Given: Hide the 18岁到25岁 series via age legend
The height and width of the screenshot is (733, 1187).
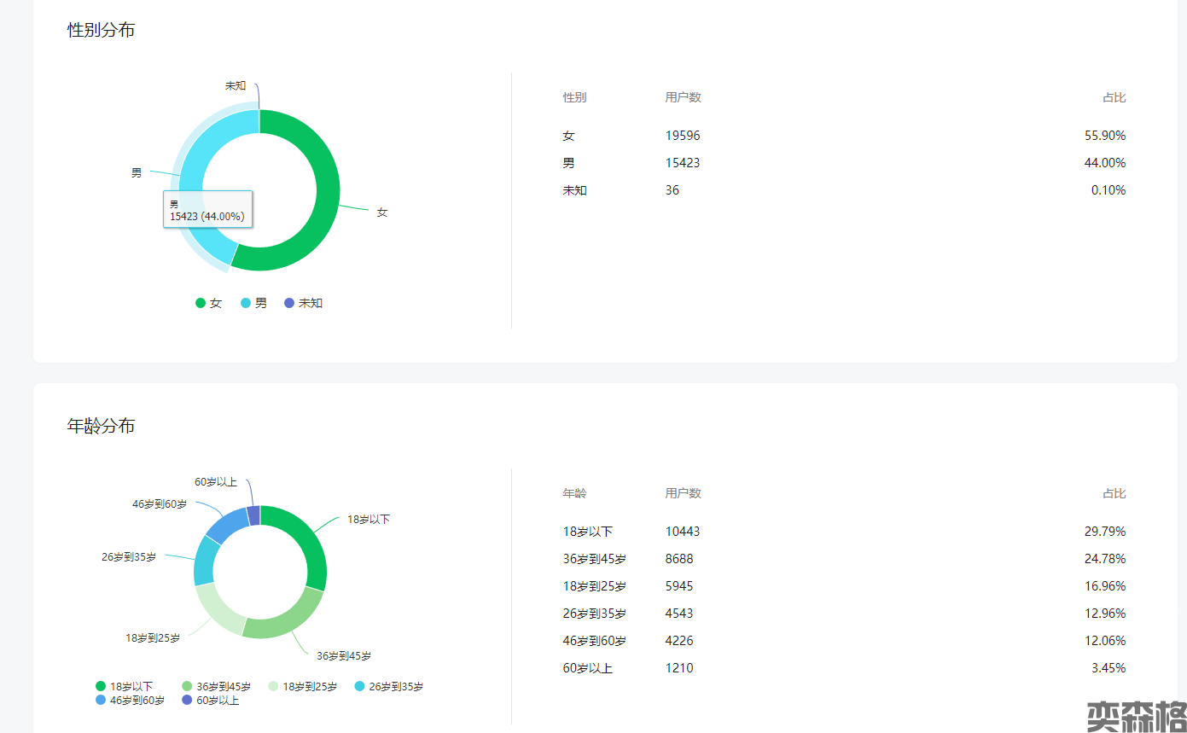Looking at the screenshot, I should 303,686.
